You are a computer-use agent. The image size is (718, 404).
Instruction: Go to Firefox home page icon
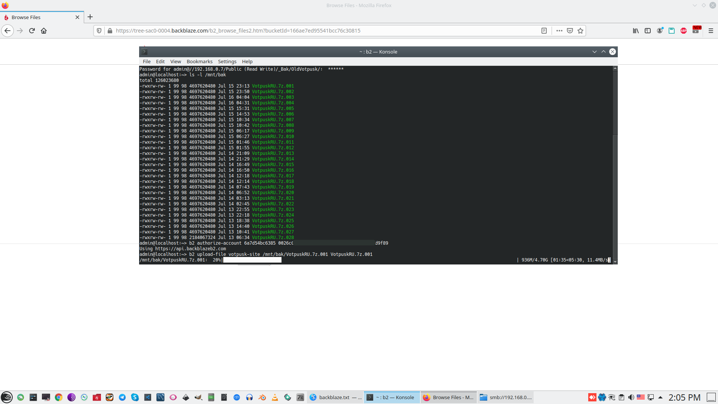pyautogui.click(x=44, y=31)
